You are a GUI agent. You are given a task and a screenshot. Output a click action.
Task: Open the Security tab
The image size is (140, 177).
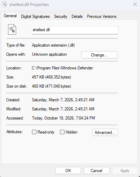(61, 16)
